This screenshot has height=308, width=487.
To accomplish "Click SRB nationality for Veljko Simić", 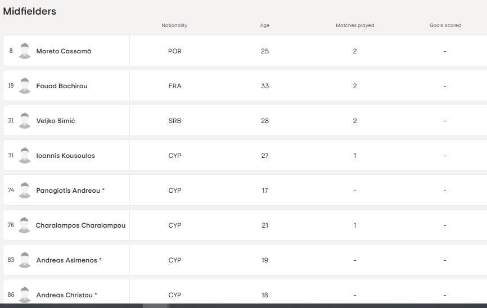I will 174,121.
